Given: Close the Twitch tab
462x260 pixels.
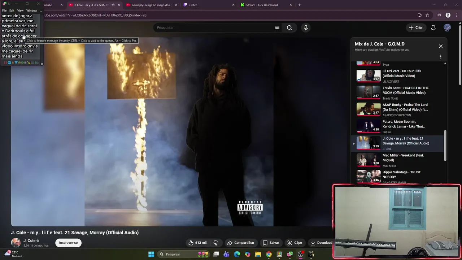Looking at the screenshot, I should (x=233, y=5).
